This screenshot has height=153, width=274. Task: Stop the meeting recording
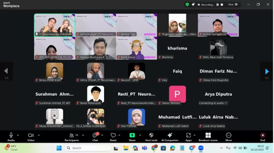(222, 5)
